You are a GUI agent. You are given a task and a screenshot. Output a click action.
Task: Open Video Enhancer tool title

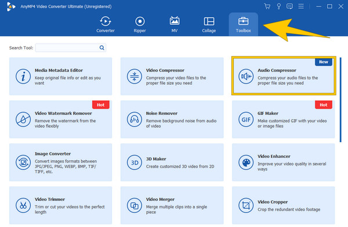(274, 156)
